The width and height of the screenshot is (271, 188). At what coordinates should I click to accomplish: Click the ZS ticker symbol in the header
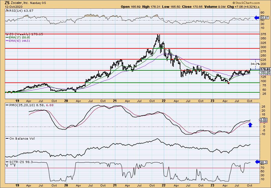7,3
